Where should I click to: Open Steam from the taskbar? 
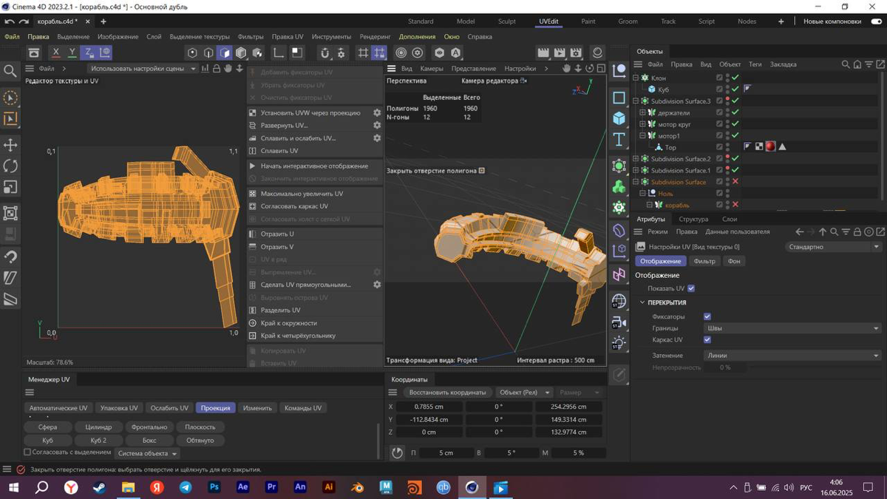pos(99,487)
